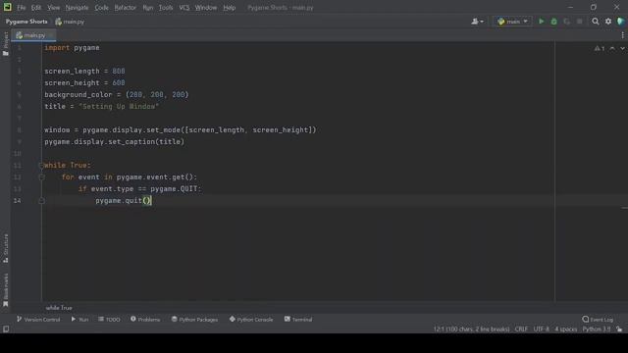The height and width of the screenshot is (353, 628).
Task: Click the pygame.display.set_caption(title) line
Action: click(115, 141)
